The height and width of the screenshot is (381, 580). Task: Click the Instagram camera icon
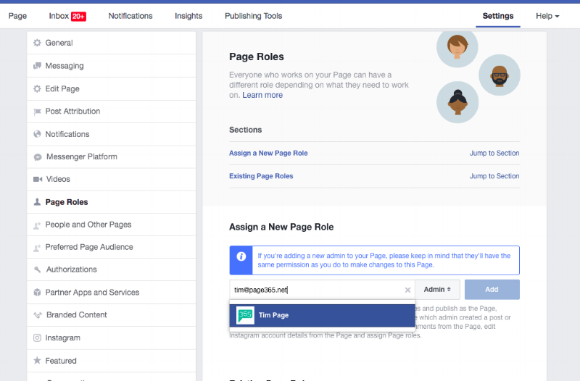[x=37, y=338]
